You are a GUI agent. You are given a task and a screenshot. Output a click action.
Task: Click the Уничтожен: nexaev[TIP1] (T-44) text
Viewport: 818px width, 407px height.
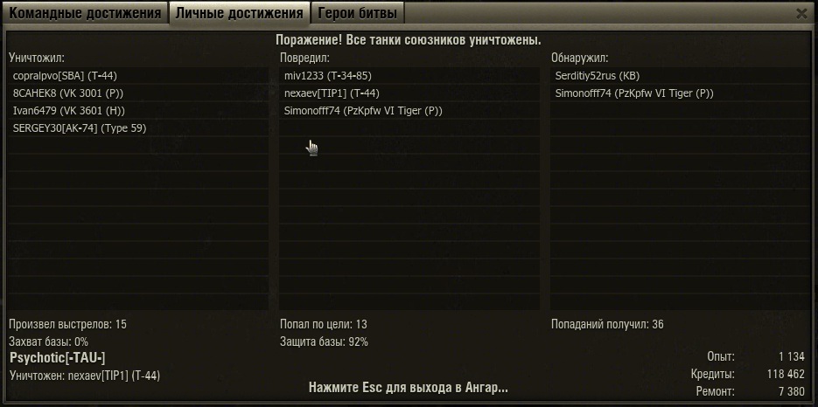pos(85,376)
